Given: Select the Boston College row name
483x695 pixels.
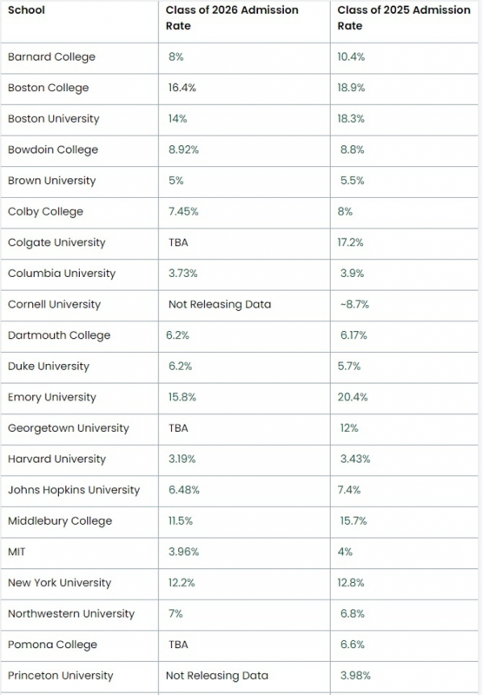Looking at the screenshot, I should click(x=49, y=88).
